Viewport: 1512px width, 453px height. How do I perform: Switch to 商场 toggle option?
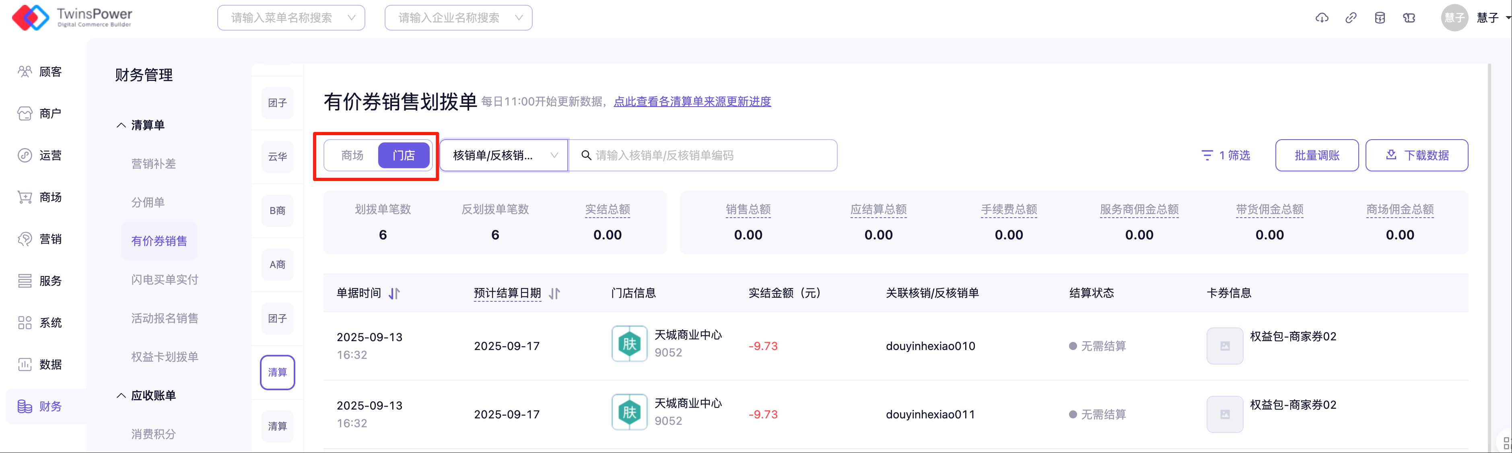click(352, 156)
